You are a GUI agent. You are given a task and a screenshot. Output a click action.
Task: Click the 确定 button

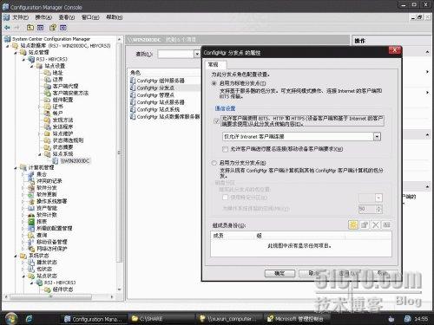tap(279, 273)
